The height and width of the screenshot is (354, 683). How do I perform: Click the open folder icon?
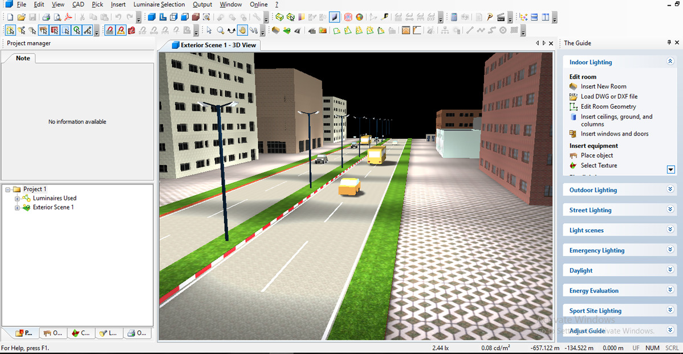click(21, 18)
